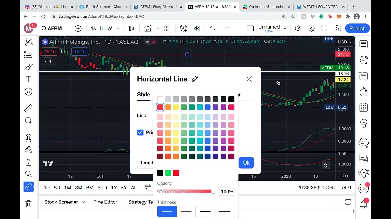Select the zoom in tool
The width and height of the screenshot is (391, 219).
coord(28,120)
